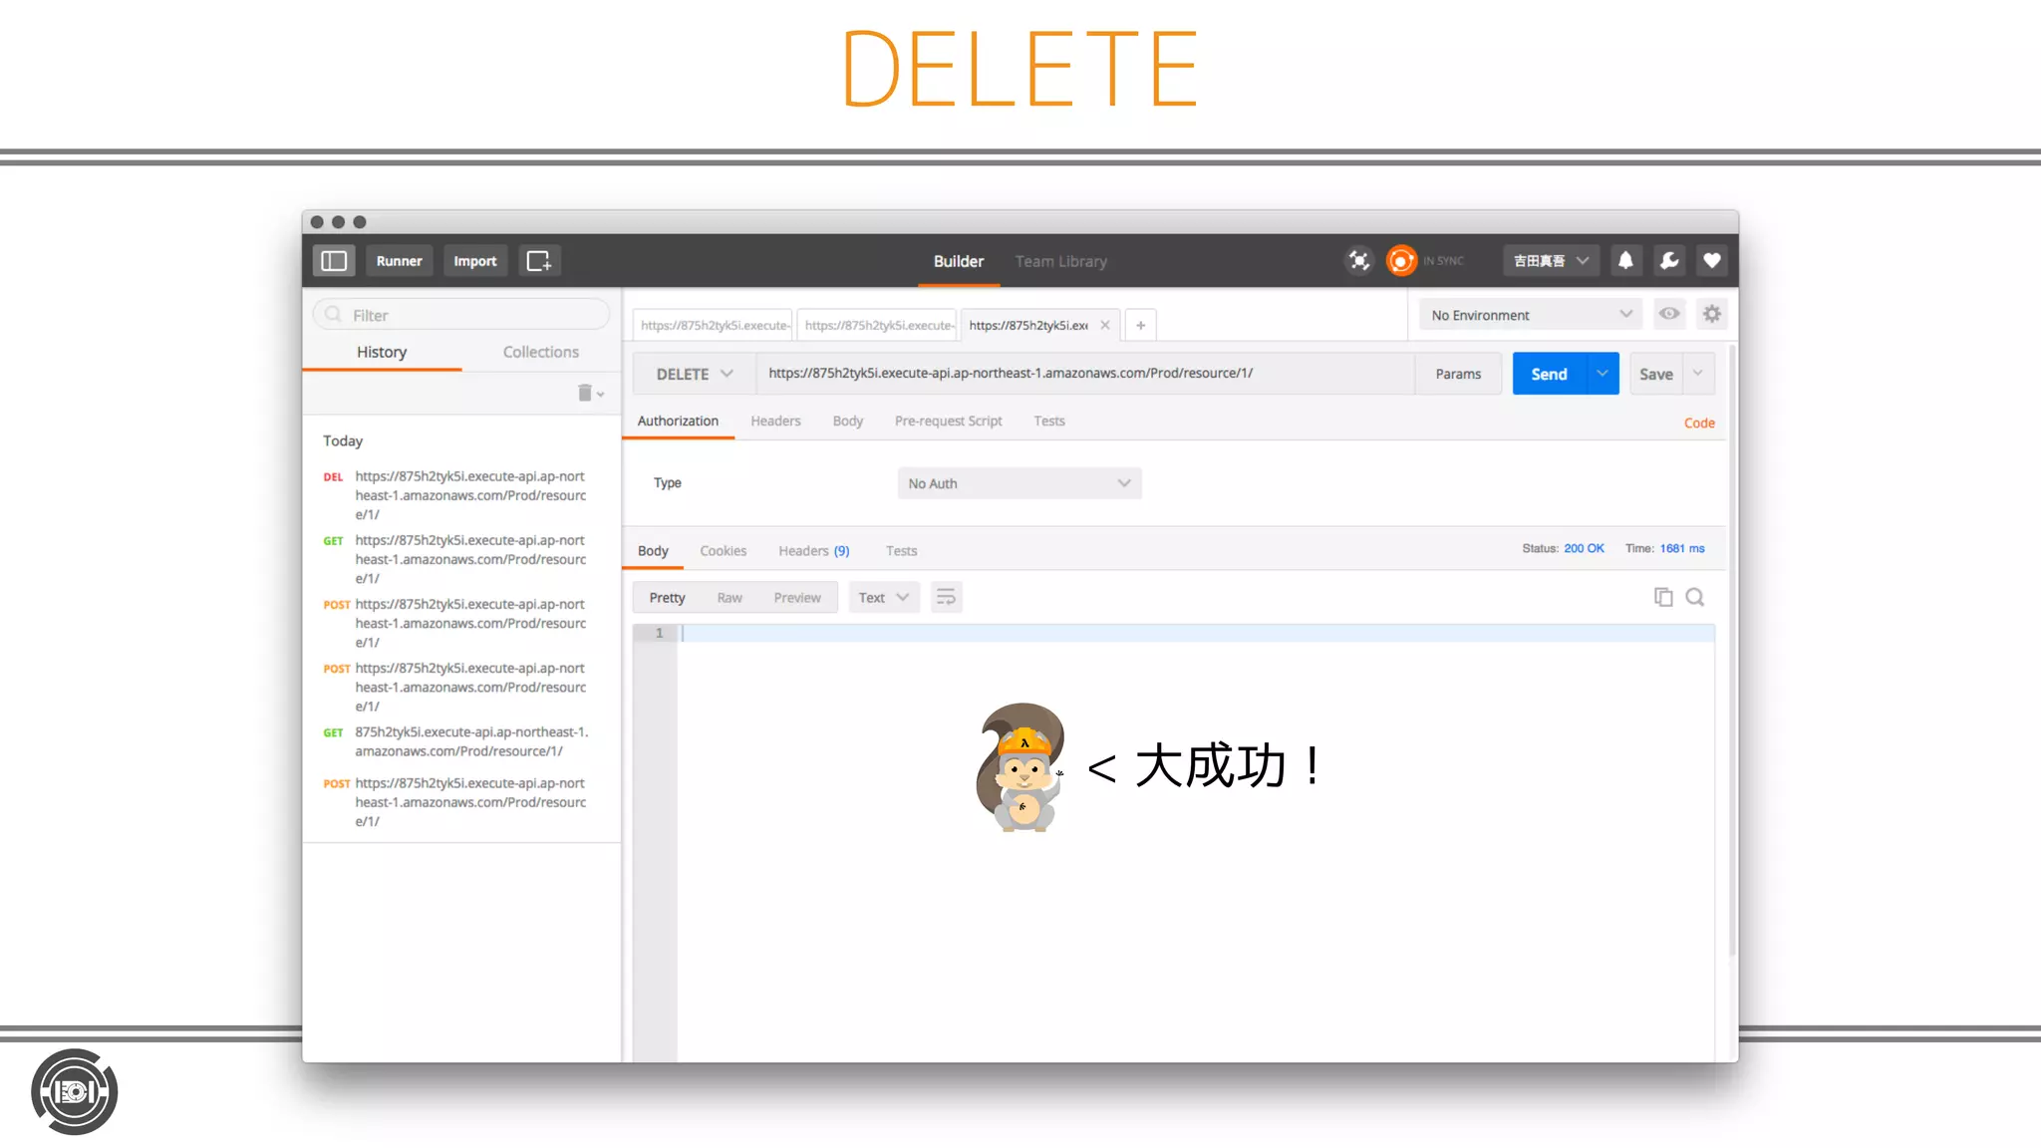Click the interceptor satellite icon
Screen dimensions: 2041x1148
[1358, 261]
